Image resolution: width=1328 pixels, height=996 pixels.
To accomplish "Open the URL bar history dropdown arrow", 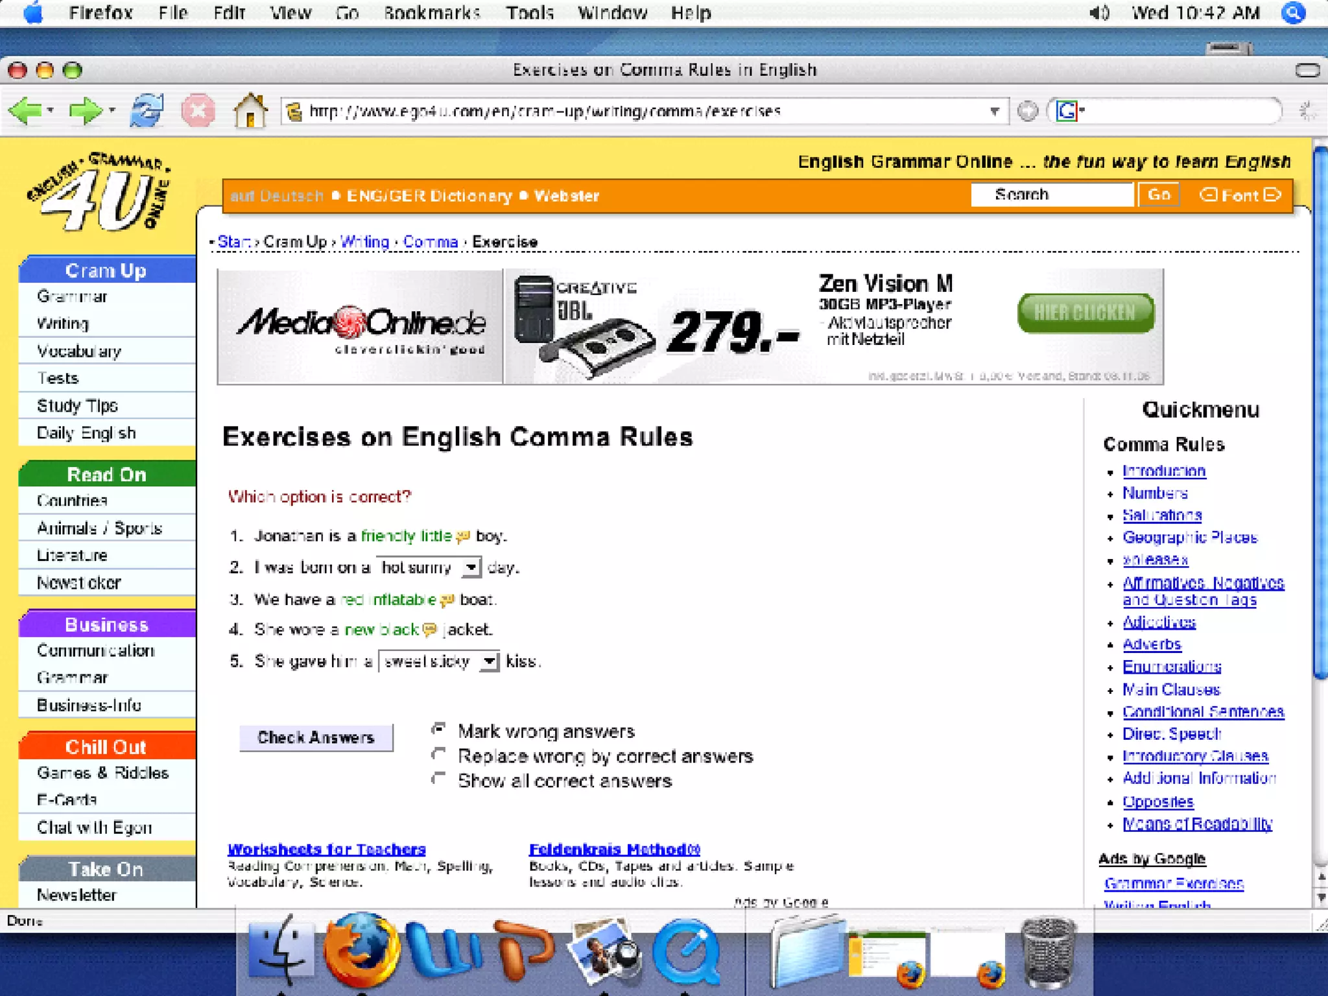I will pyautogui.click(x=994, y=112).
